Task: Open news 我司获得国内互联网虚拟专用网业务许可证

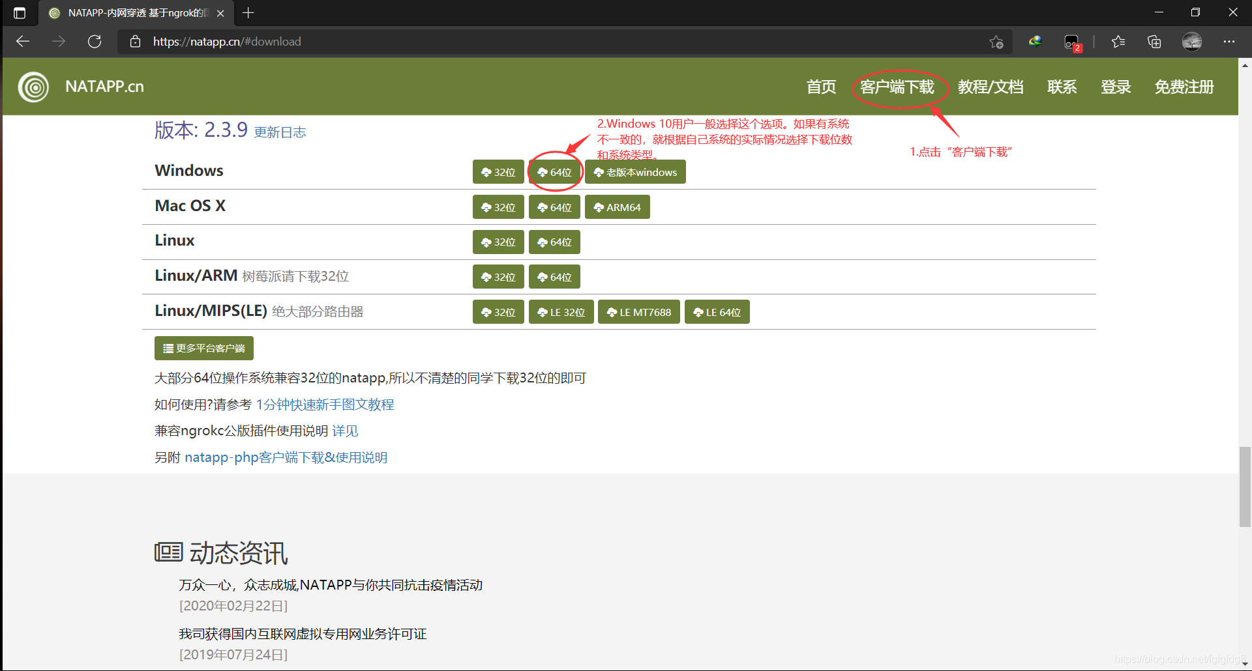Action: tap(303, 634)
